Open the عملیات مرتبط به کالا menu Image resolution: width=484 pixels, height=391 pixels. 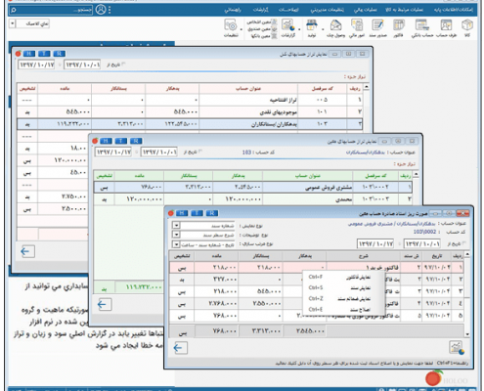404,10
